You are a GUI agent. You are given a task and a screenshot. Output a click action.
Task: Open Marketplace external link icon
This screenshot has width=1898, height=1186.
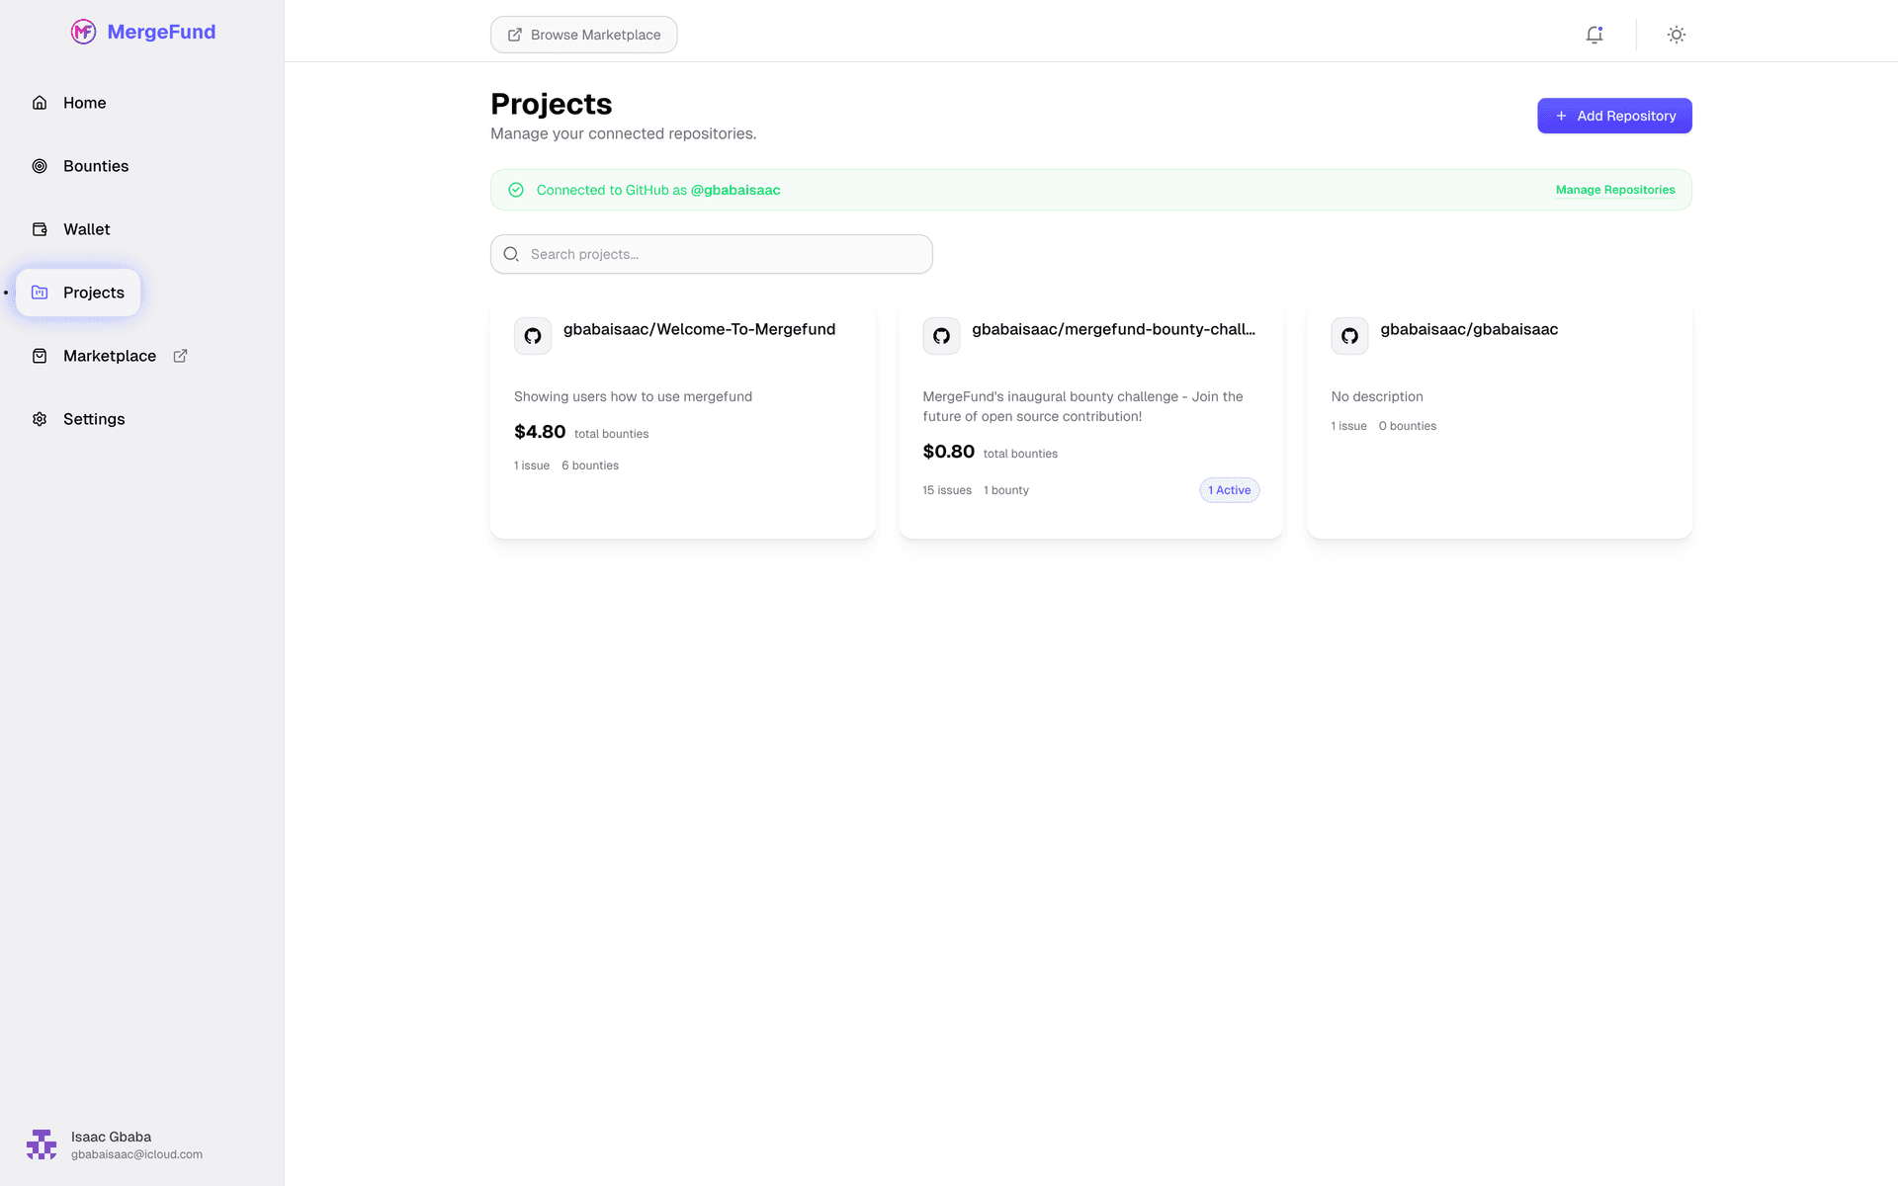coord(180,355)
